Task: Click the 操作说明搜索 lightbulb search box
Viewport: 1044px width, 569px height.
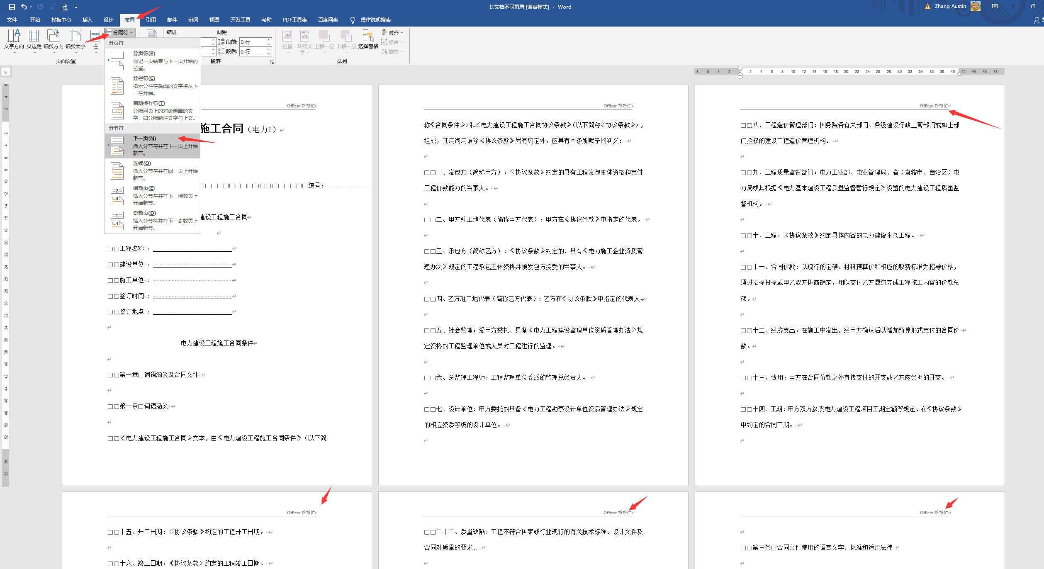Action: pos(370,19)
